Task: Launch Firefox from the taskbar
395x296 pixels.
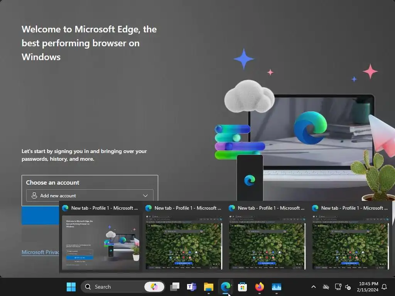Action: click(260, 287)
